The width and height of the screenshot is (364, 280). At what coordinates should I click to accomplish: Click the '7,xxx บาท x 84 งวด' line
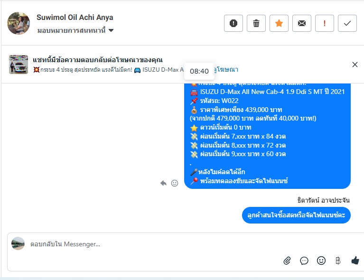pyautogui.click(x=238, y=136)
